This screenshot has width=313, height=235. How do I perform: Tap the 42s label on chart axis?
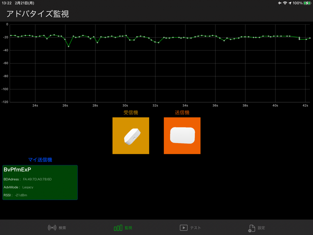click(x=305, y=106)
